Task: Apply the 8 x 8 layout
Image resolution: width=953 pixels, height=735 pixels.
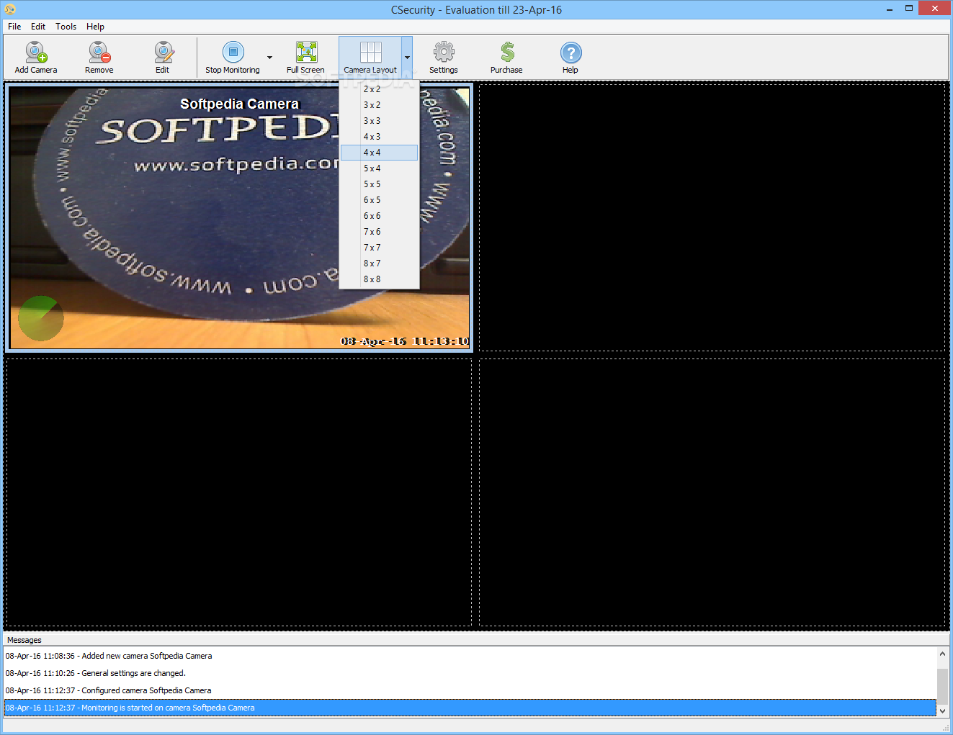Action: tap(379, 279)
